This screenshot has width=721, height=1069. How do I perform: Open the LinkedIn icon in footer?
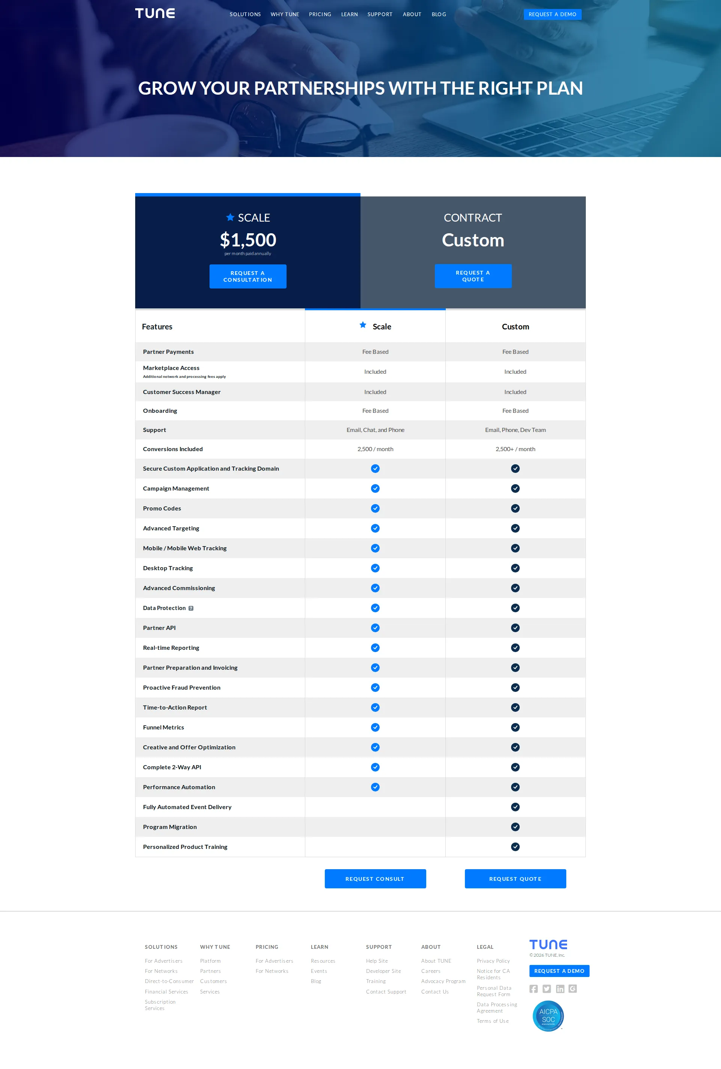[560, 989]
